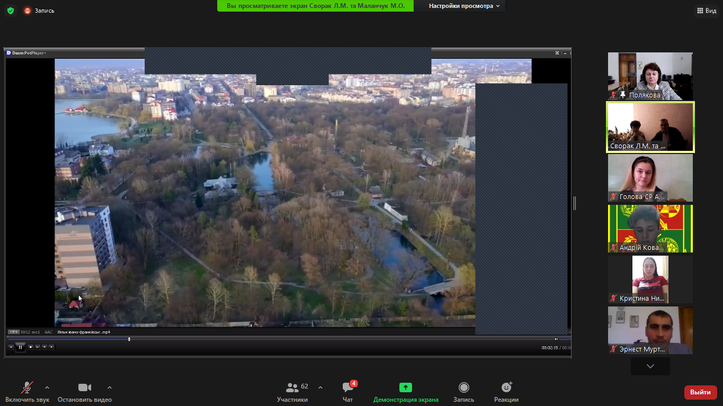Click the Record icon in toolbar

pos(463,387)
